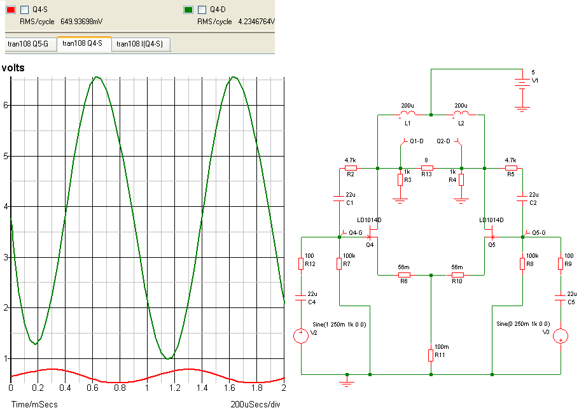Tick the Q4-S curve checkbox
The width and height of the screenshot is (579, 415).
coord(24,10)
